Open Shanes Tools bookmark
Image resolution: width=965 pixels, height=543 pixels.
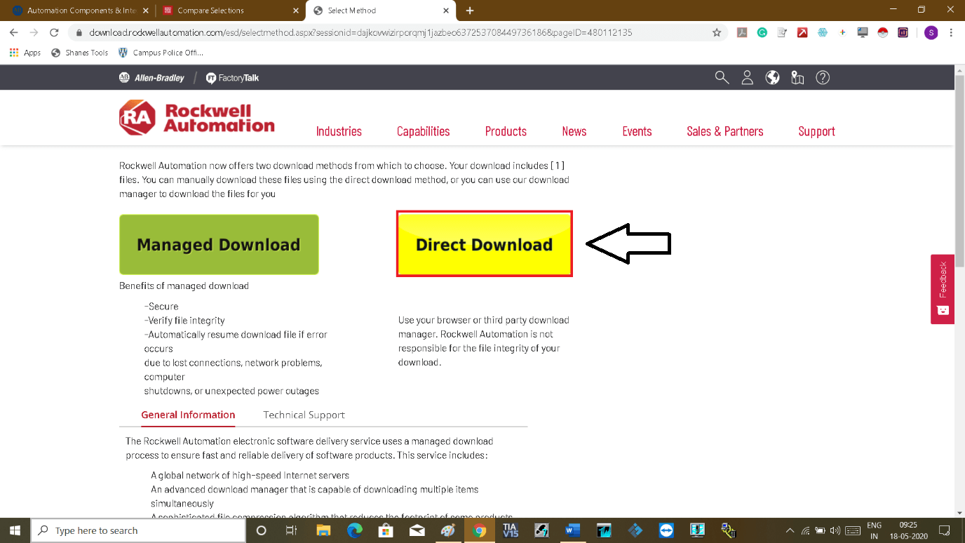click(80, 53)
